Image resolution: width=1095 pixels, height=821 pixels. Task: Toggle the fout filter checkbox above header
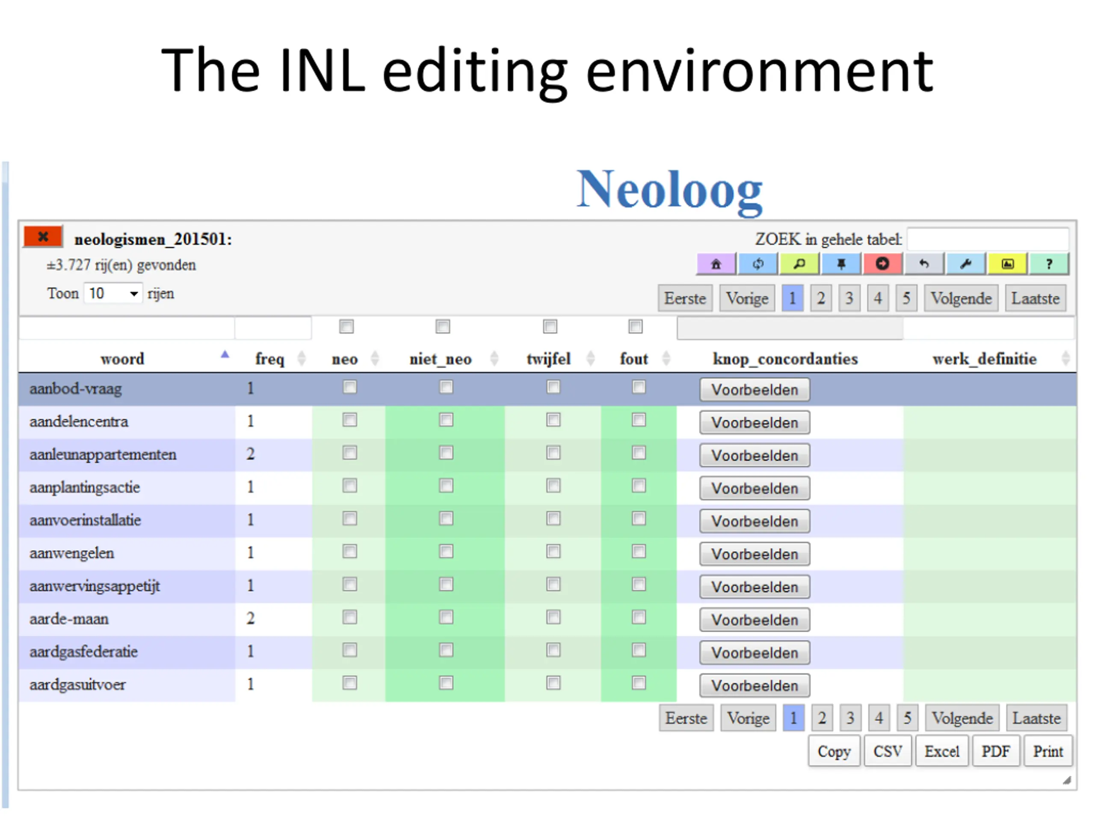pos(636,327)
